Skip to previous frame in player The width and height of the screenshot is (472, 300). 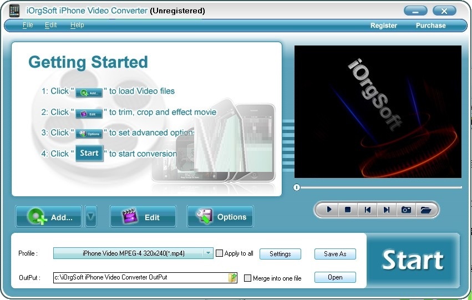coord(367,210)
